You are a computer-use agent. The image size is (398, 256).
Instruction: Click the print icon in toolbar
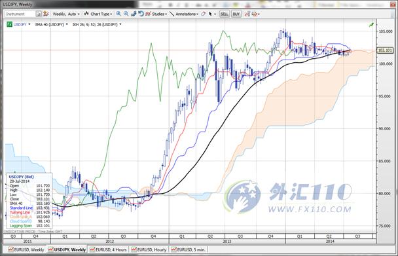pyautogui.click(x=255, y=14)
